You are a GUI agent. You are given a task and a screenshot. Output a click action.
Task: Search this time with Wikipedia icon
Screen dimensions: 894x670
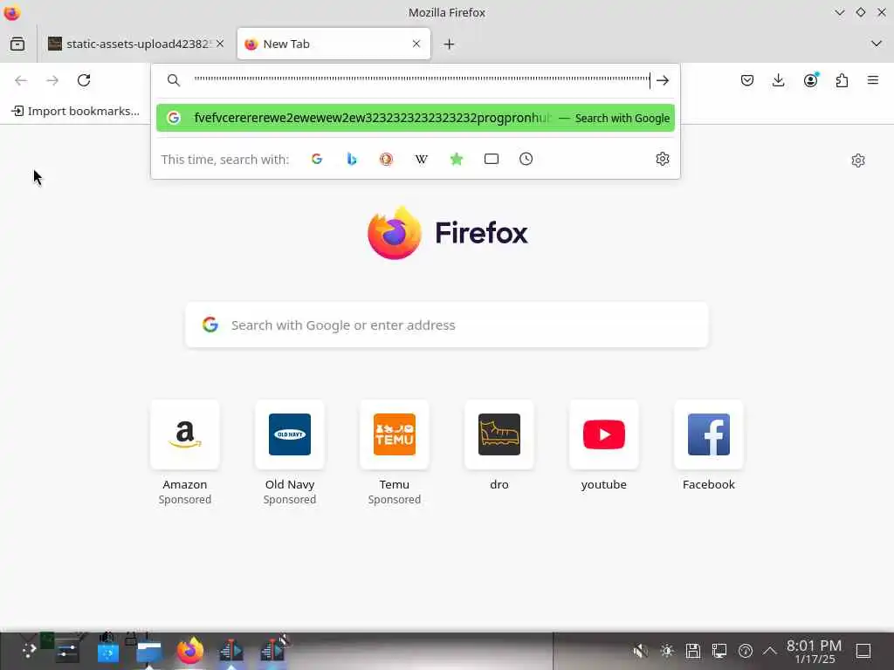pyautogui.click(x=422, y=159)
